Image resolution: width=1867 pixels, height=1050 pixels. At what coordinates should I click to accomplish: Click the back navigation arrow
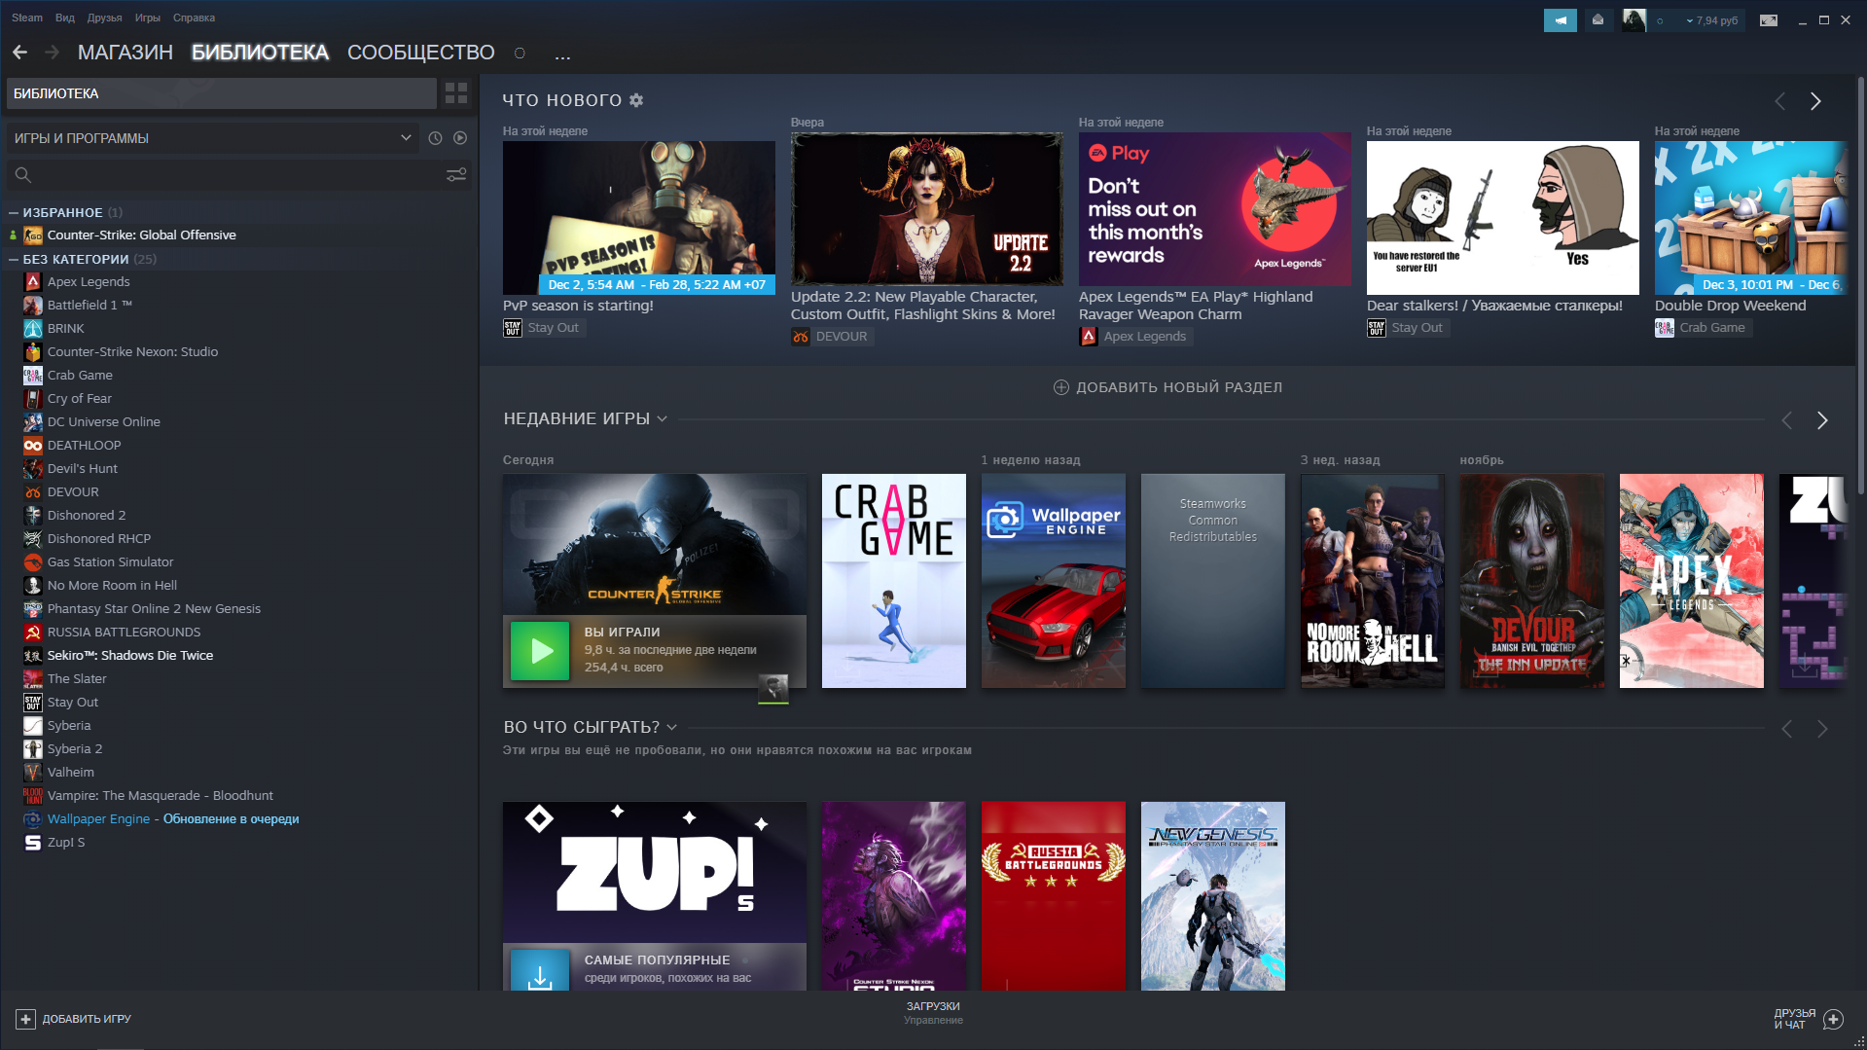click(x=20, y=53)
